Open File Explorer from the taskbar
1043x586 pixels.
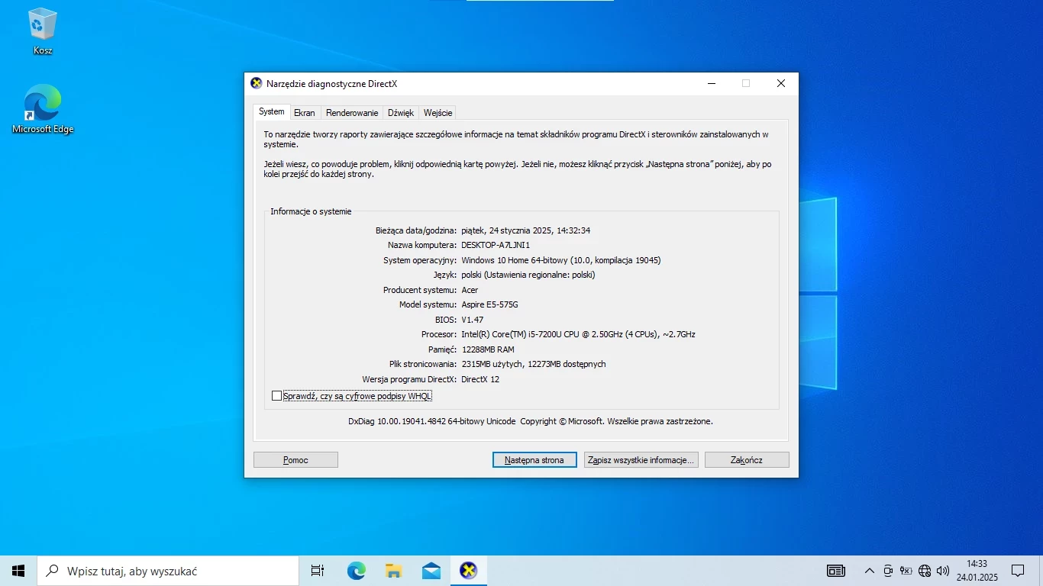(393, 571)
